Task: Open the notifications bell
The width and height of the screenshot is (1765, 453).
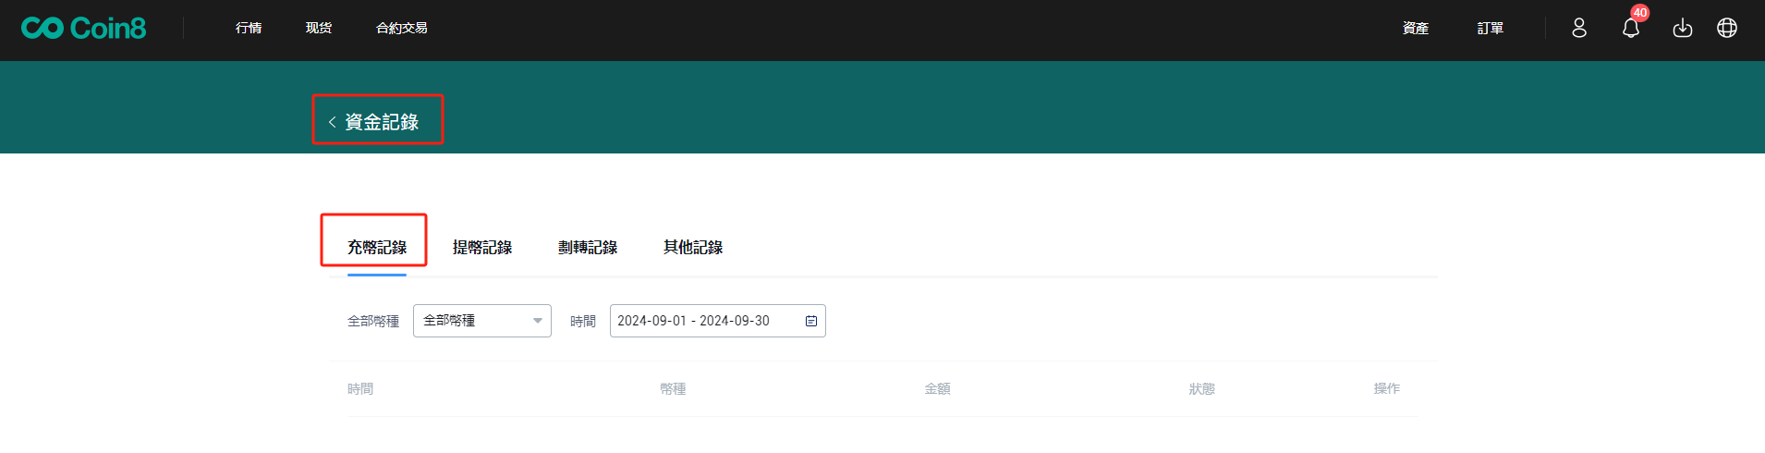Action: (1631, 29)
